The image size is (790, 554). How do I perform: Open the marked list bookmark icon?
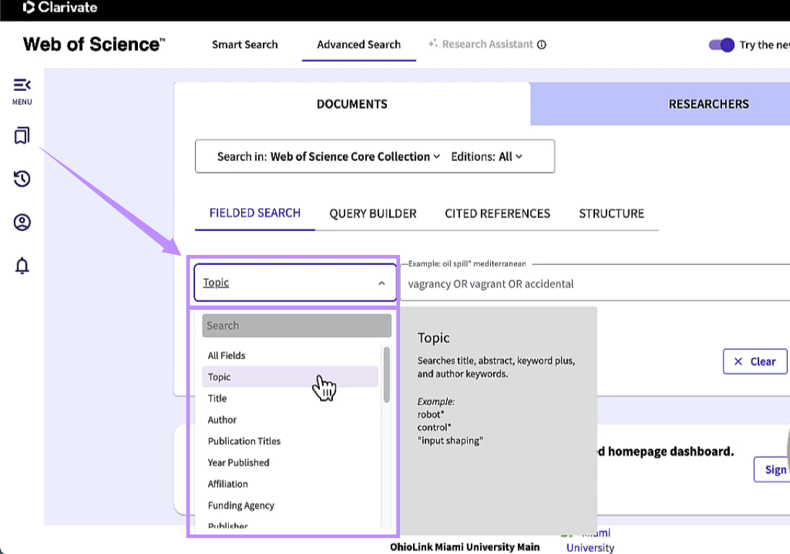(x=22, y=136)
